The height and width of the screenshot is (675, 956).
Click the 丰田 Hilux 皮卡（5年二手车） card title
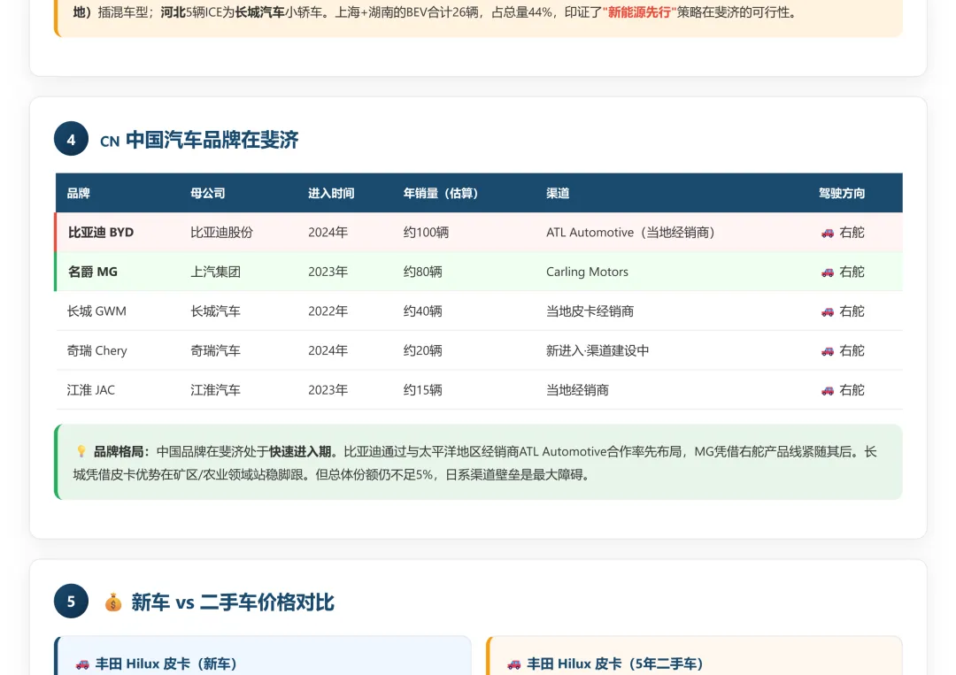point(615,663)
